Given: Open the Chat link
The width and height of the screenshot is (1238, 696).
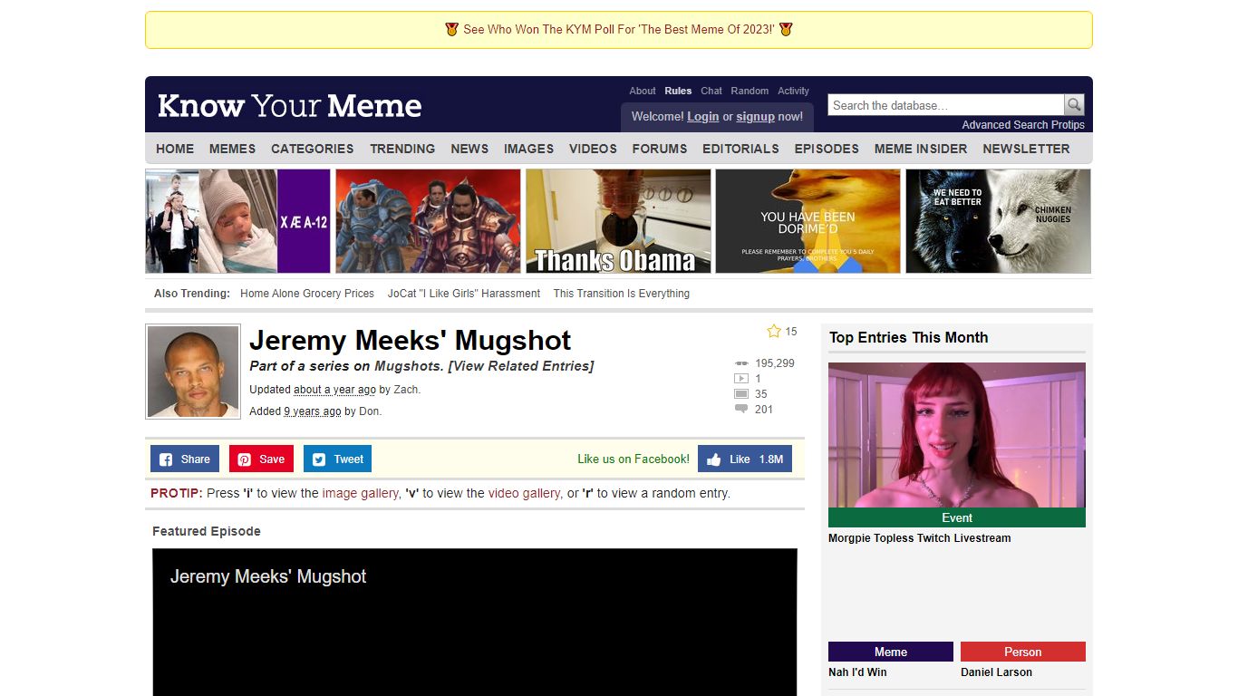Looking at the screenshot, I should 711,91.
